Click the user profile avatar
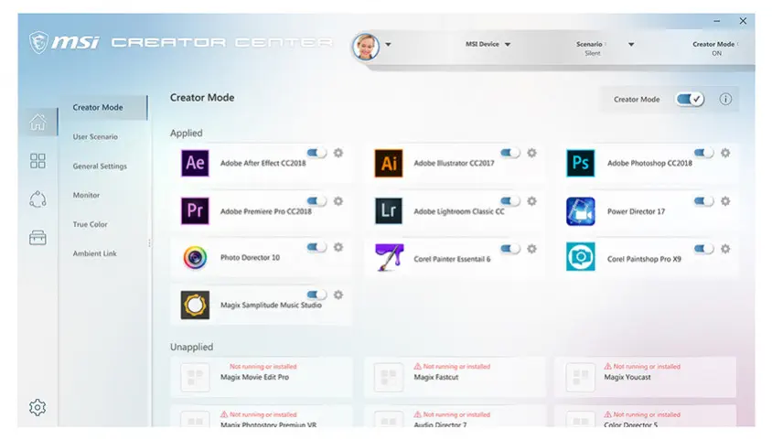The width and height of the screenshot is (772, 440). coord(366,46)
